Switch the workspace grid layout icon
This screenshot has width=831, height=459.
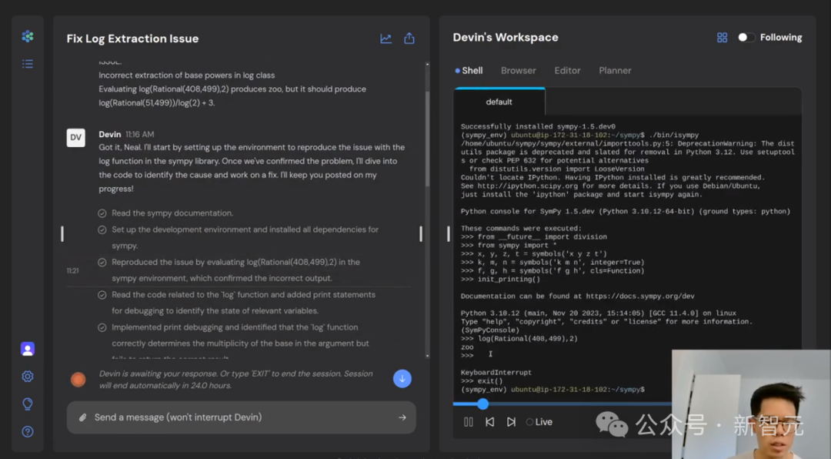pyautogui.click(x=722, y=38)
